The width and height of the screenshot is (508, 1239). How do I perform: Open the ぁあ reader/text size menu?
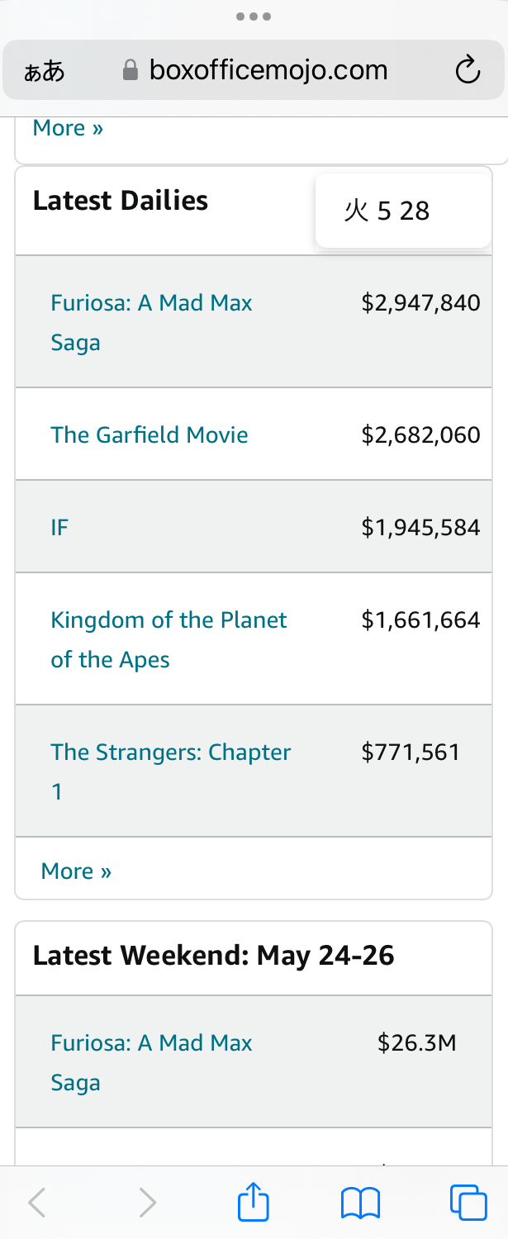tap(44, 72)
